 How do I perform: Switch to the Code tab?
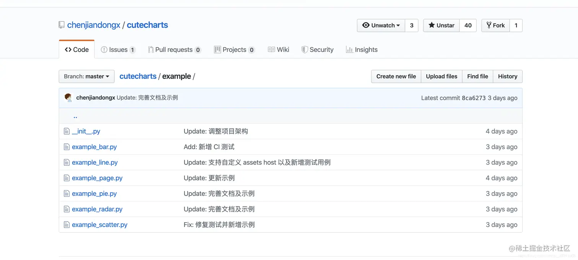(x=76, y=50)
